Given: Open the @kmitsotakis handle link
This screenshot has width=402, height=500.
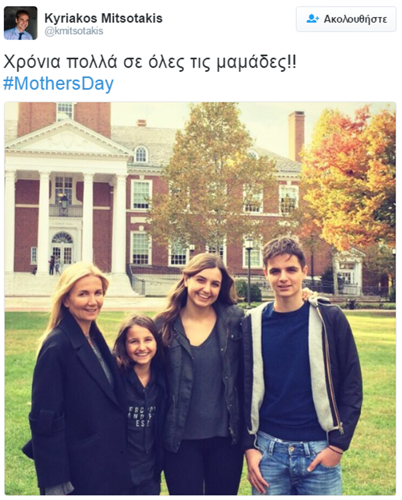Looking at the screenshot, I should point(74,31).
